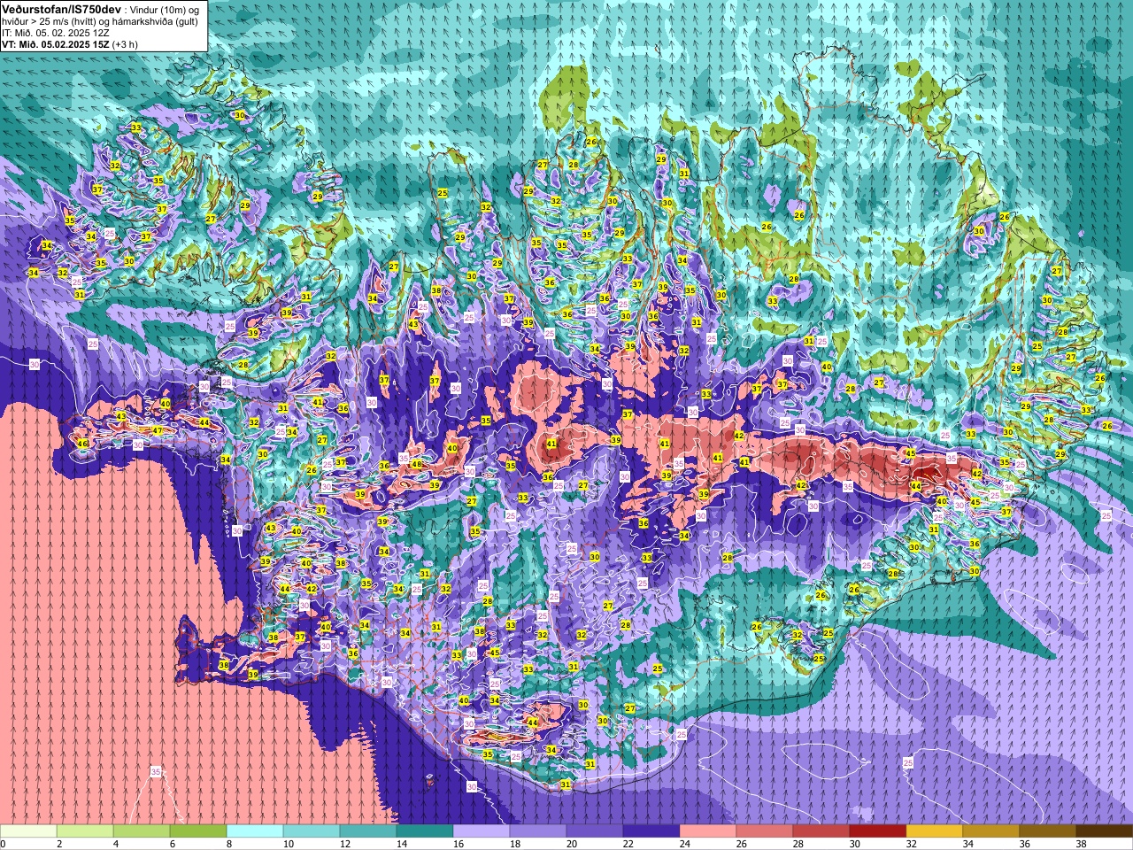1133x850 pixels.
Task: Select the dark teal 14–16 legend swatch
Action: [x=425, y=831]
